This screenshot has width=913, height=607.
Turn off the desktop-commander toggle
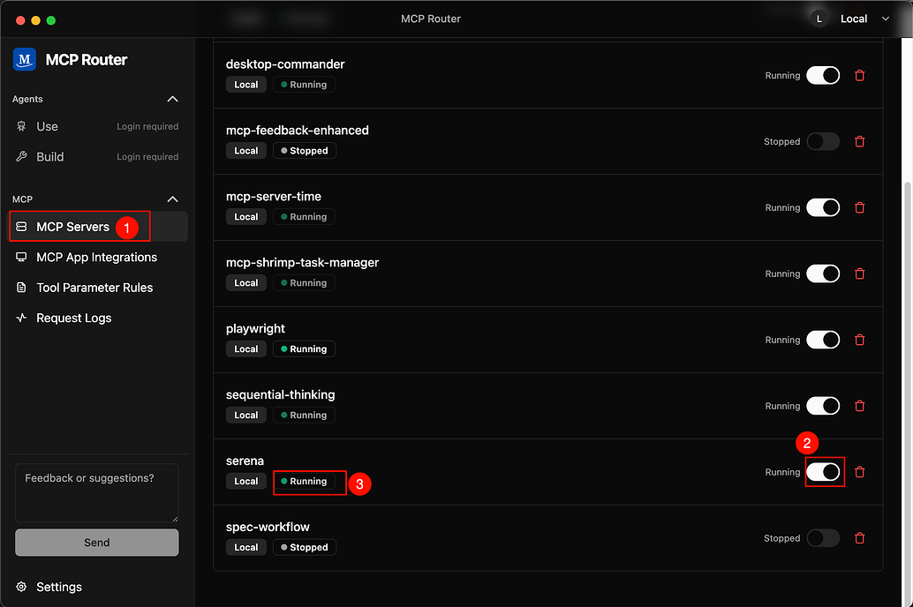(x=823, y=76)
